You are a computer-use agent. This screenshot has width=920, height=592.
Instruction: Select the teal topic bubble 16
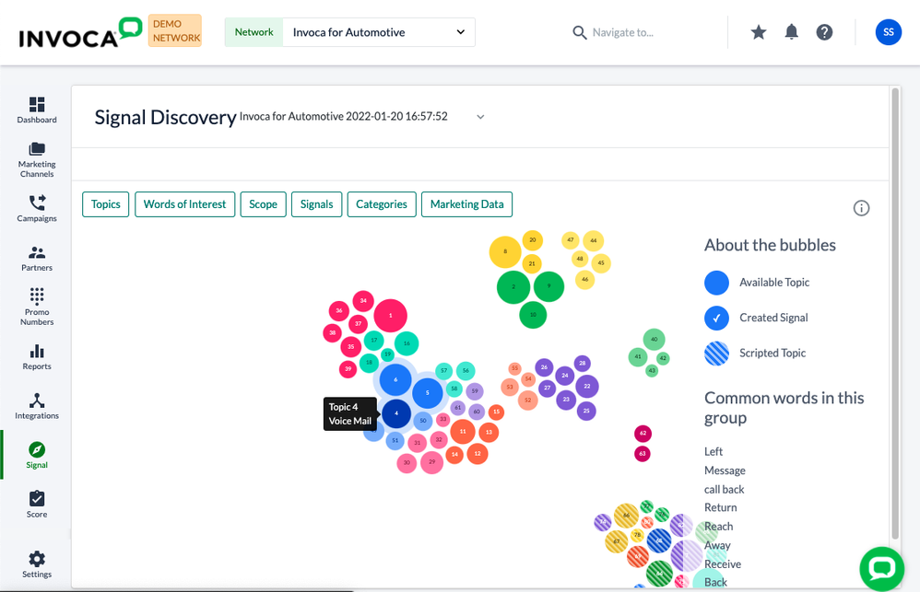pos(407,343)
